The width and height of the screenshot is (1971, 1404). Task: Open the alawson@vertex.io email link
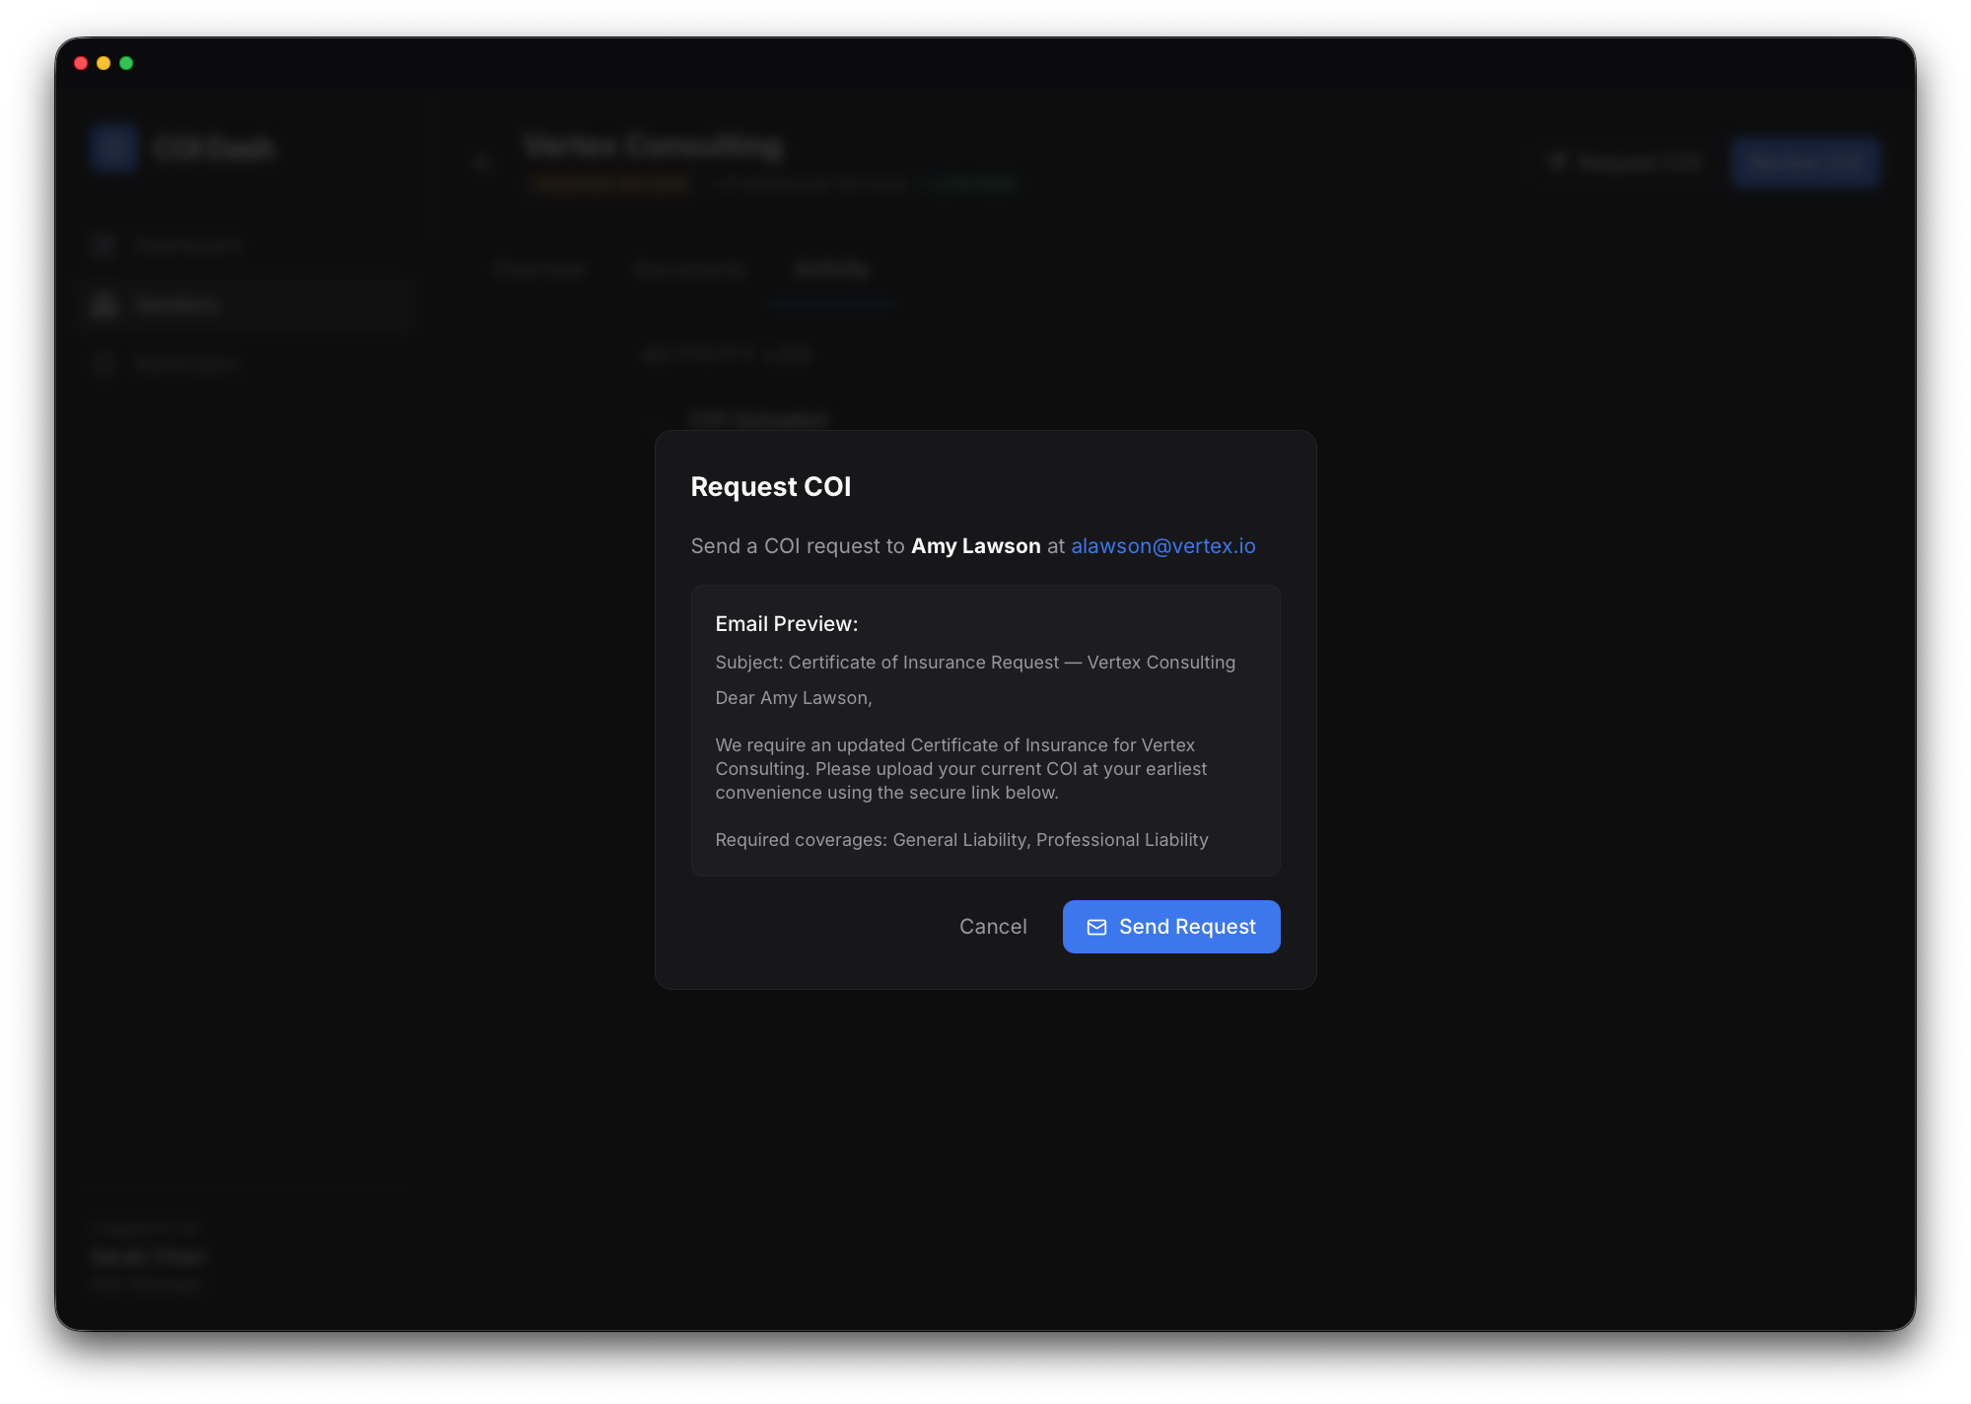pos(1162,545)
